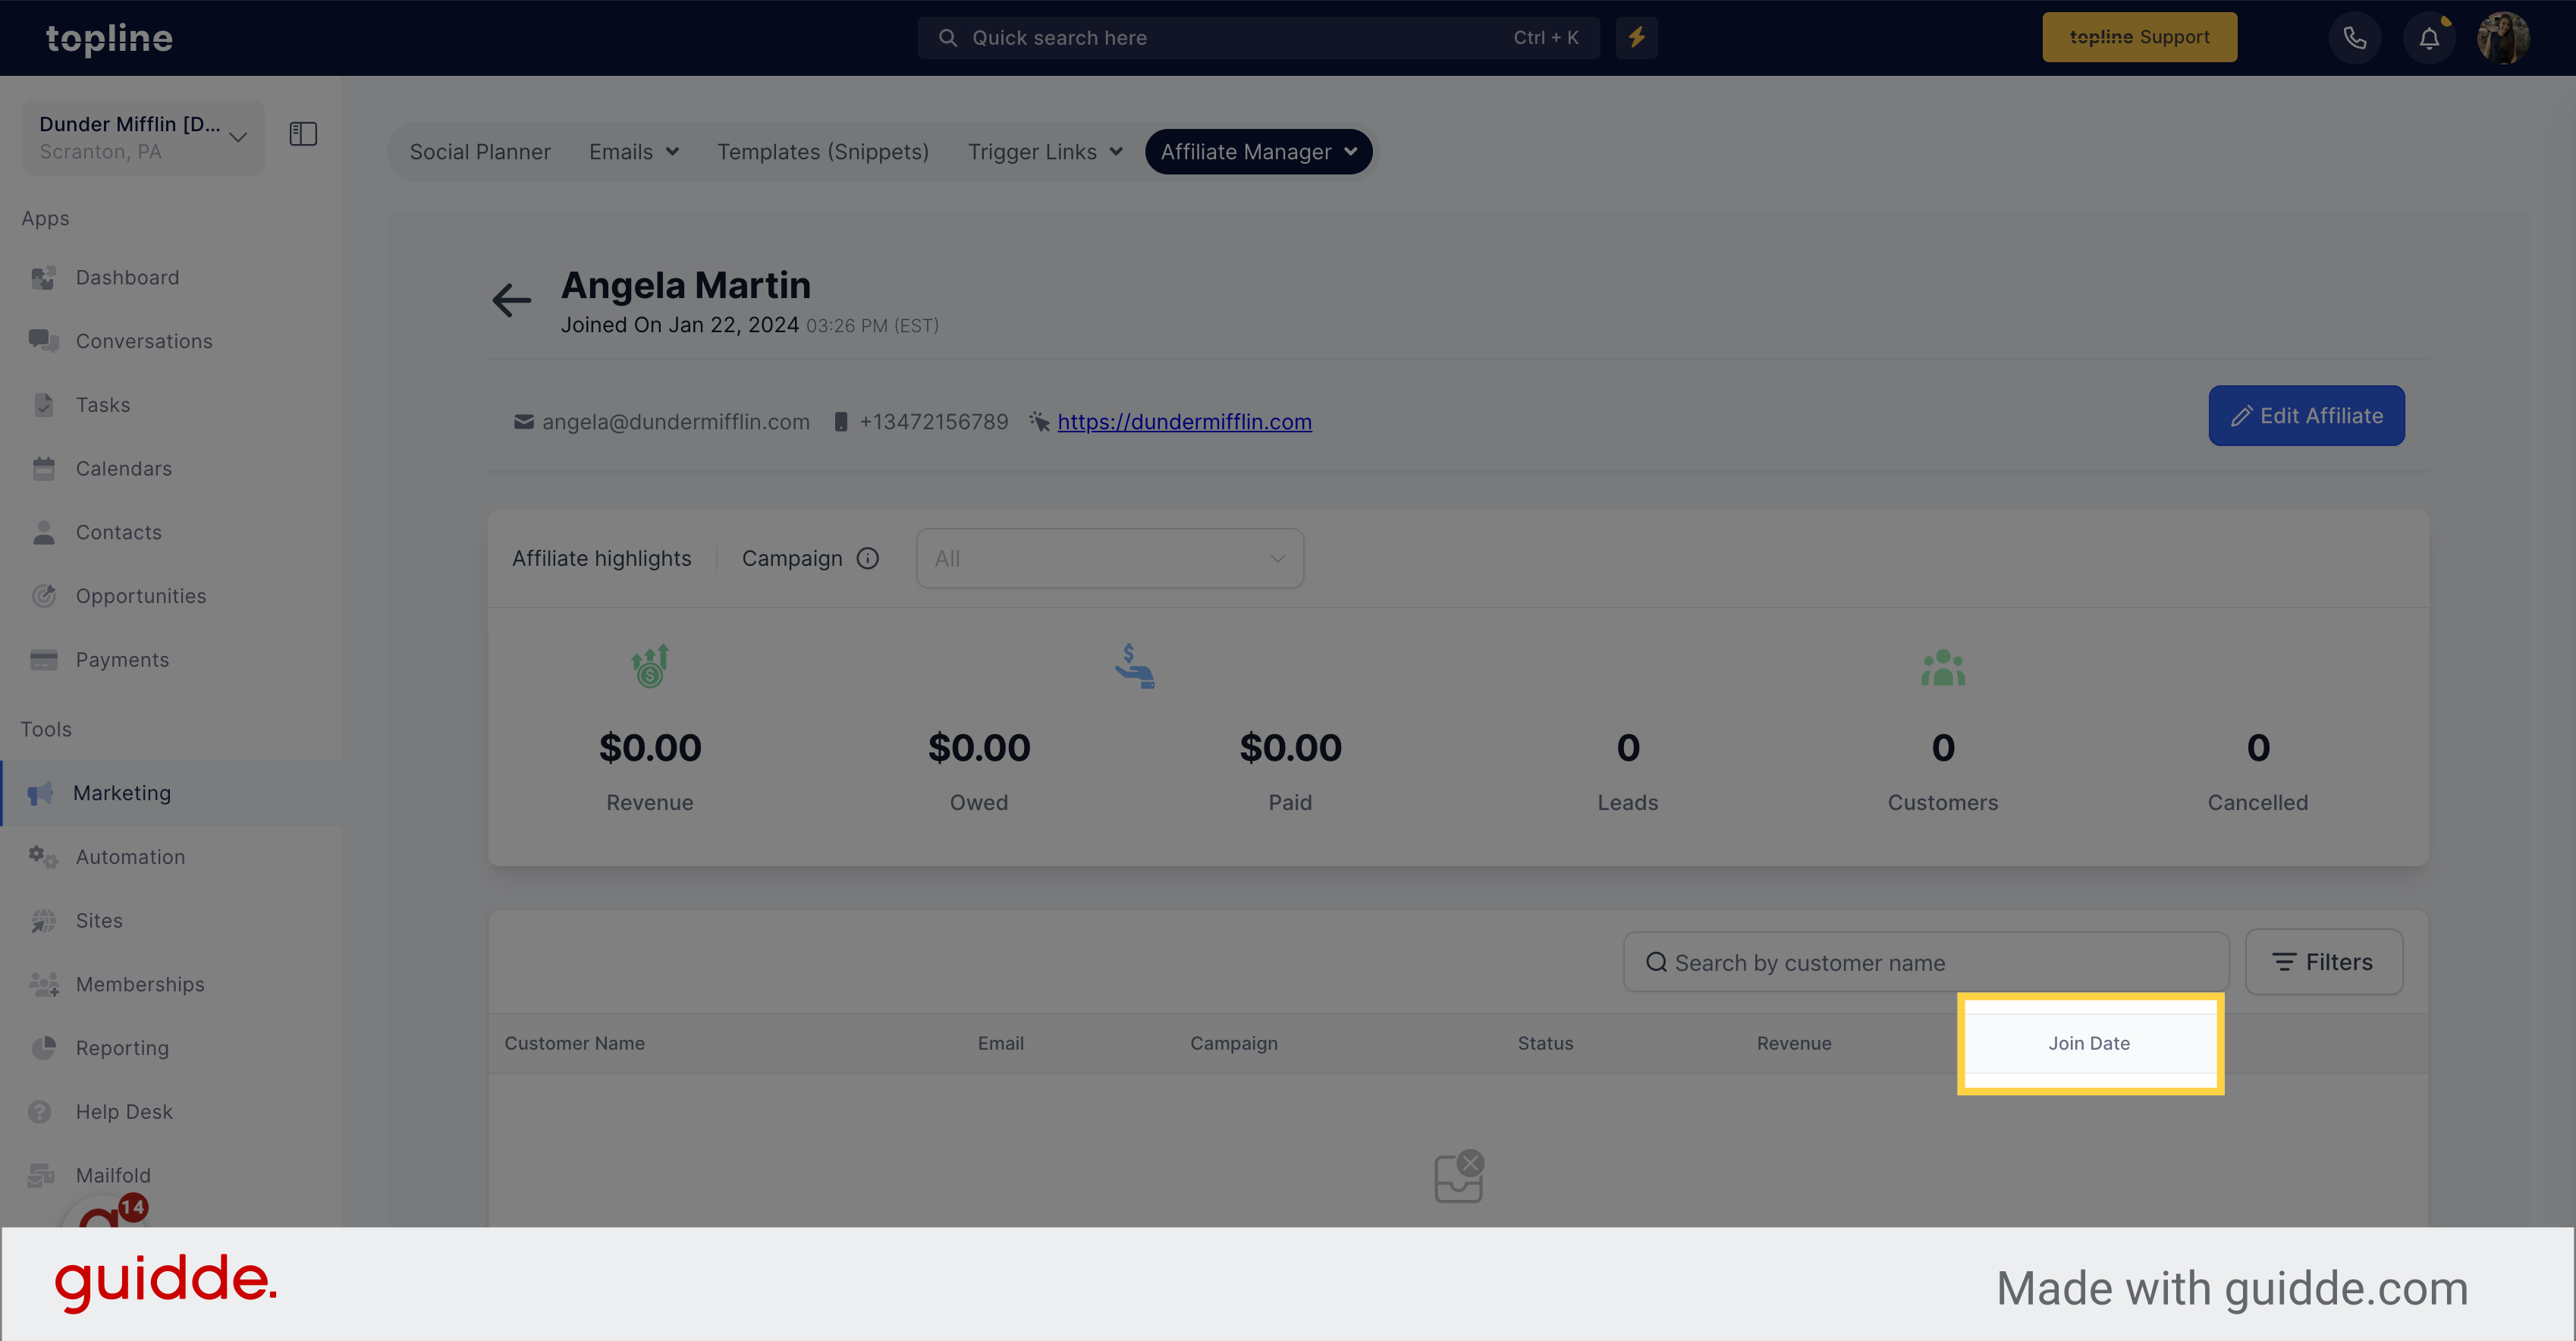Open Memberships in the sidebar

click(140, 984)
